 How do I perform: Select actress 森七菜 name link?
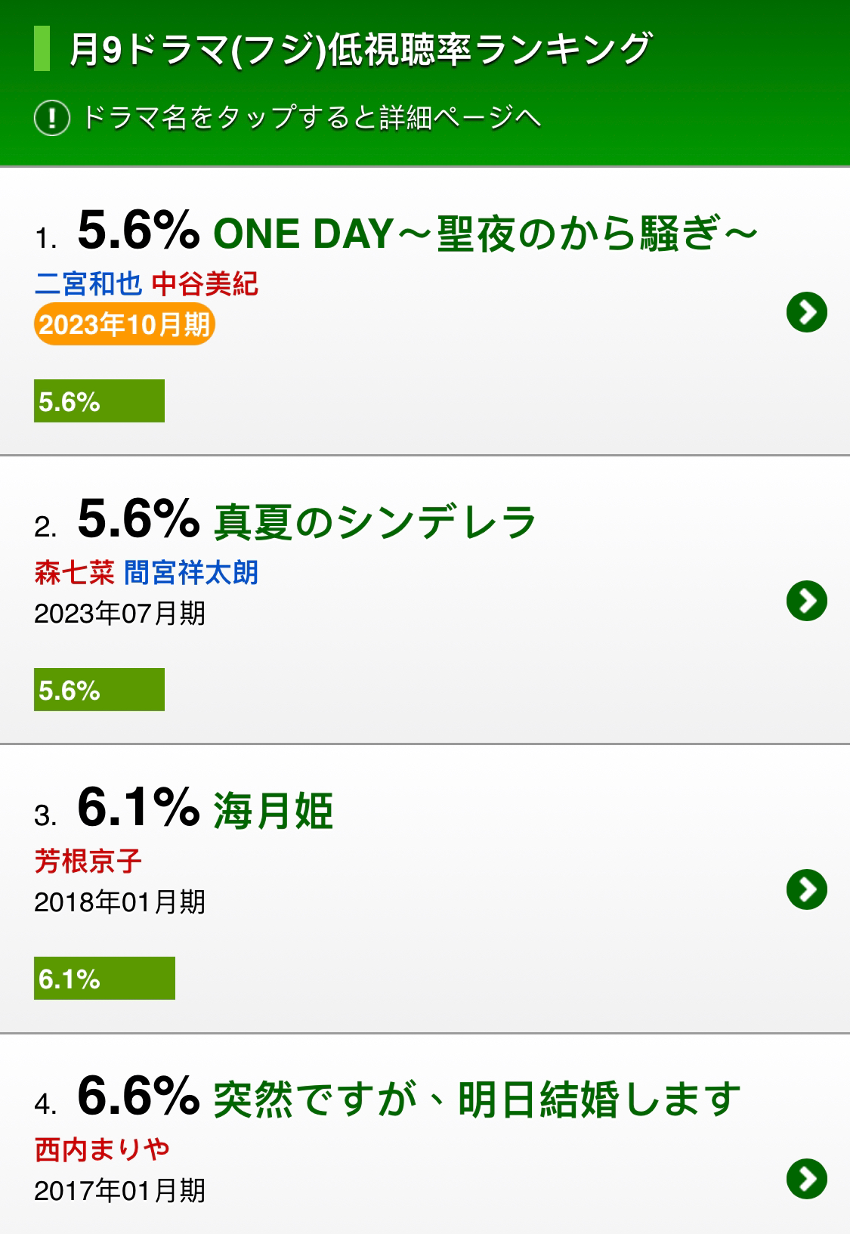74,573
